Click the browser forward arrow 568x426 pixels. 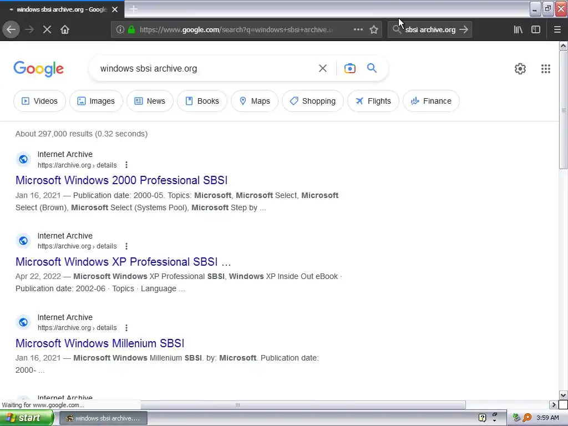pyautogui.click(x=29, y=29)
